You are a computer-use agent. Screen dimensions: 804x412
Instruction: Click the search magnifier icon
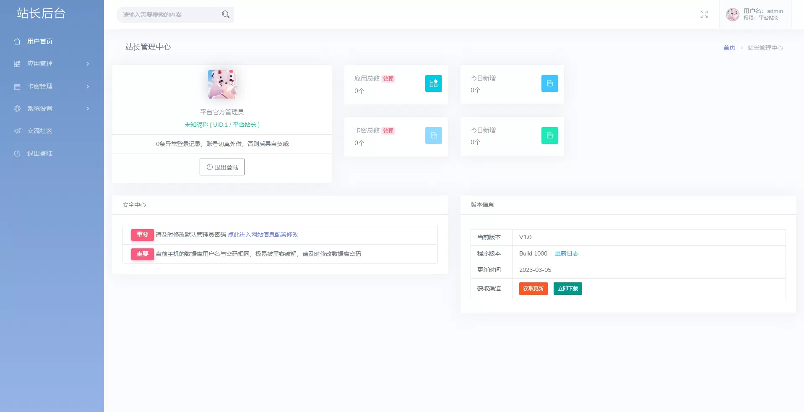click(x=226, y=14)
